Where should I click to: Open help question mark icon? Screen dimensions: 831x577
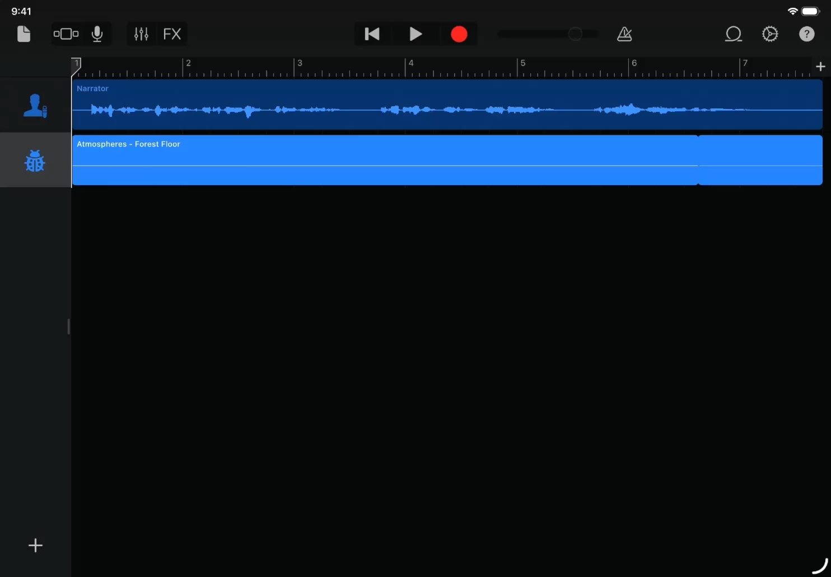point(806,34)
